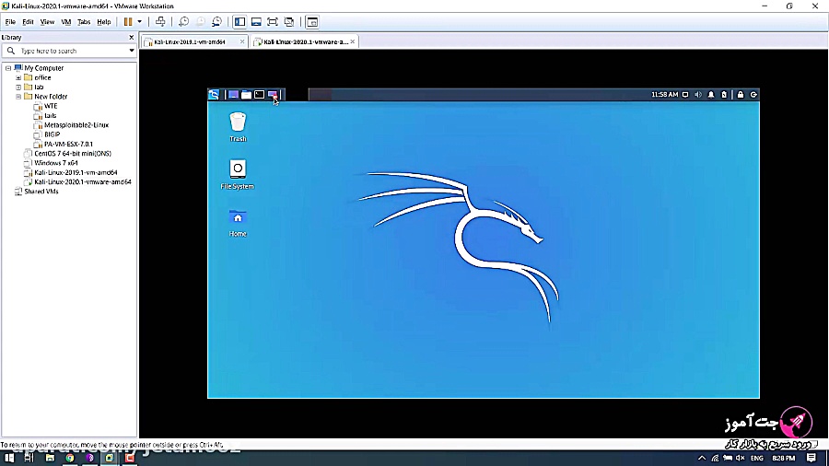Screen dimensions: 829x466
Task: Take a snapshot of this virtual machine
Action: point(183,22)
